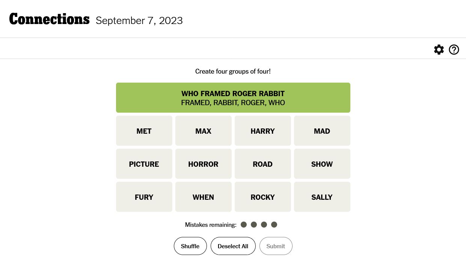The width and height of the screenshot is (466, 264).
Task: Pick the ROCKY word tile
Action: click(263, 197)
